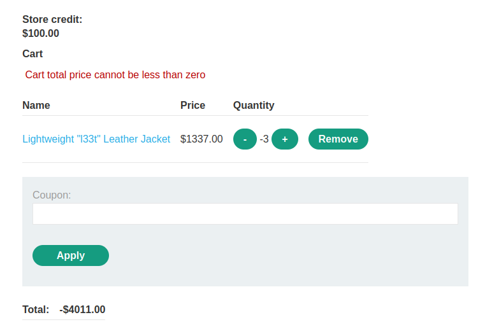Select the $1337.00 item price
The height and width of the screenshot is (322, 485).
(x=201, y=139)
